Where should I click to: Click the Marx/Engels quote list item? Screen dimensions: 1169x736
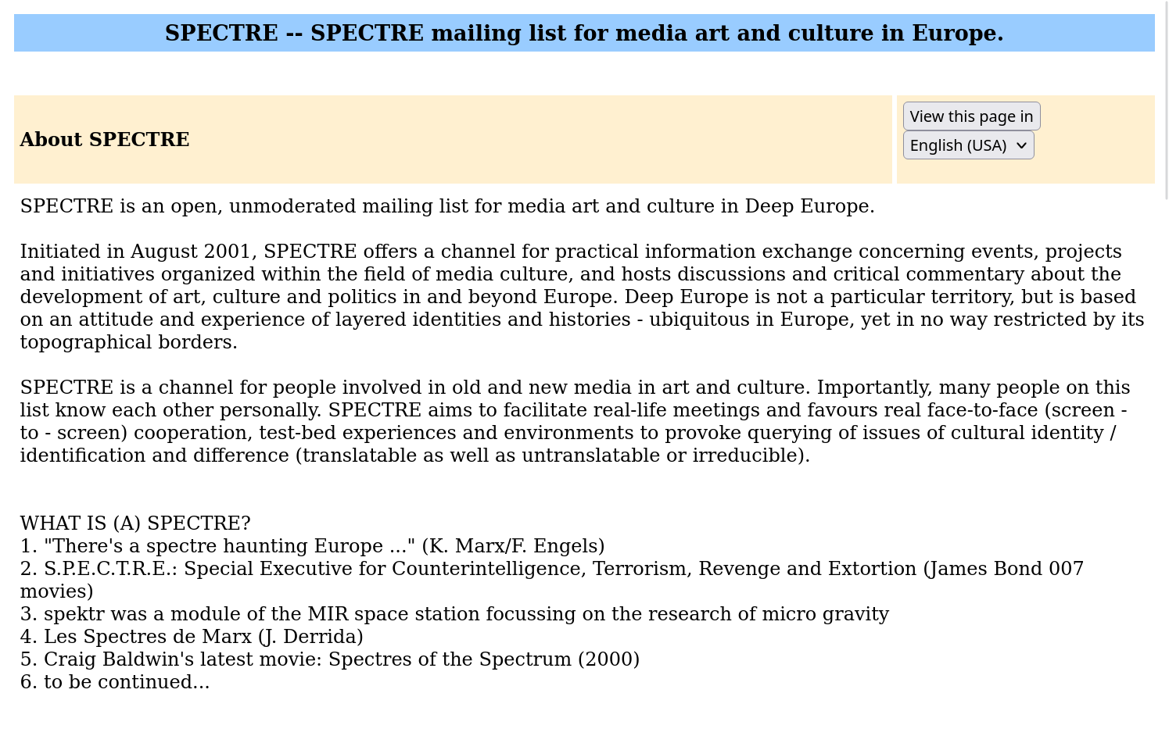313,546
